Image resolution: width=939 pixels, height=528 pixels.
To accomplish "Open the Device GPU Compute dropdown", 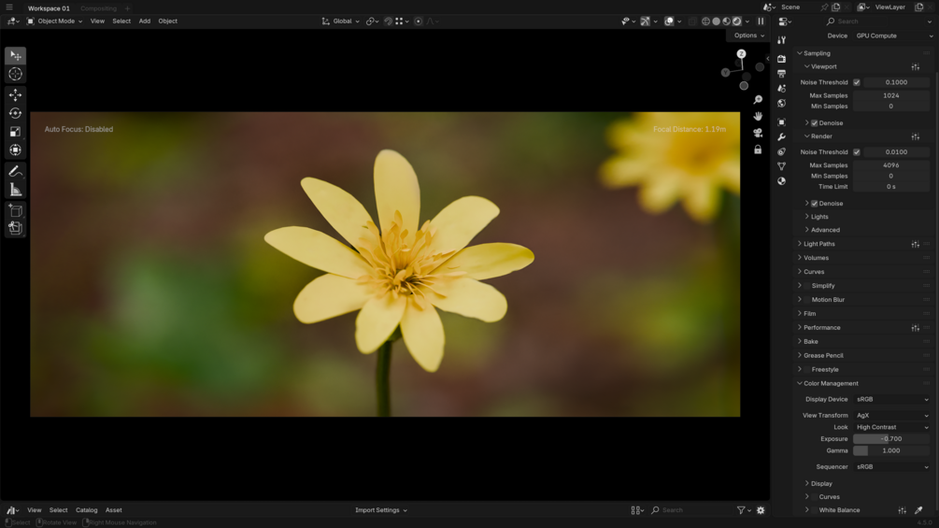I will point(893,36).
